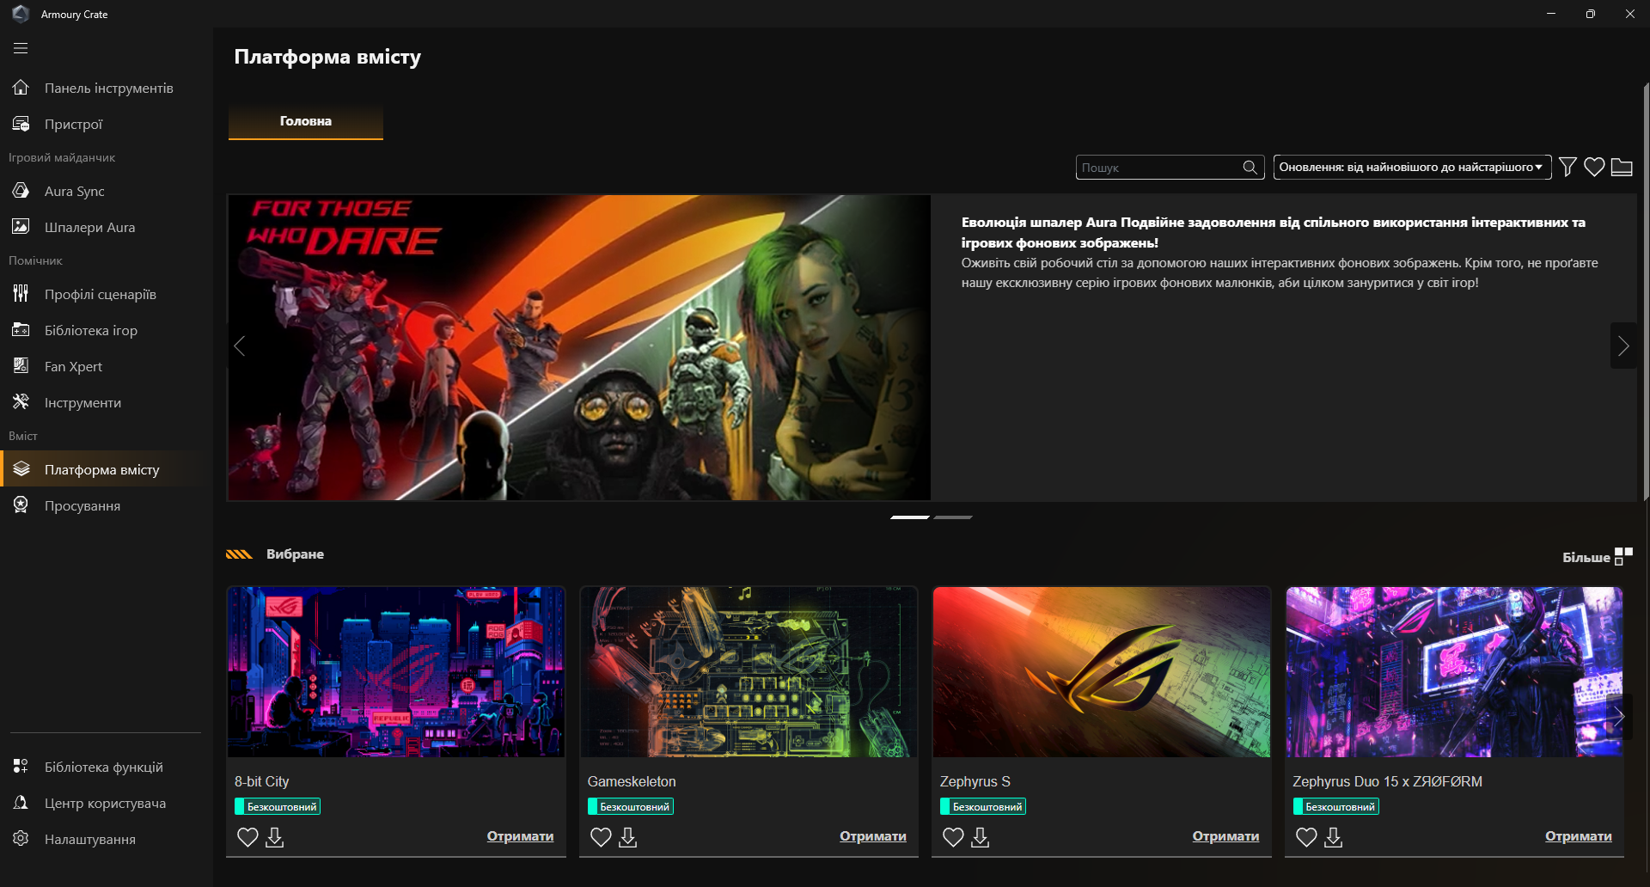The width and height of the screenshot is (1650, 887).
Task: Favorite the Gameskeleton wallpaper
Action: 601,837
